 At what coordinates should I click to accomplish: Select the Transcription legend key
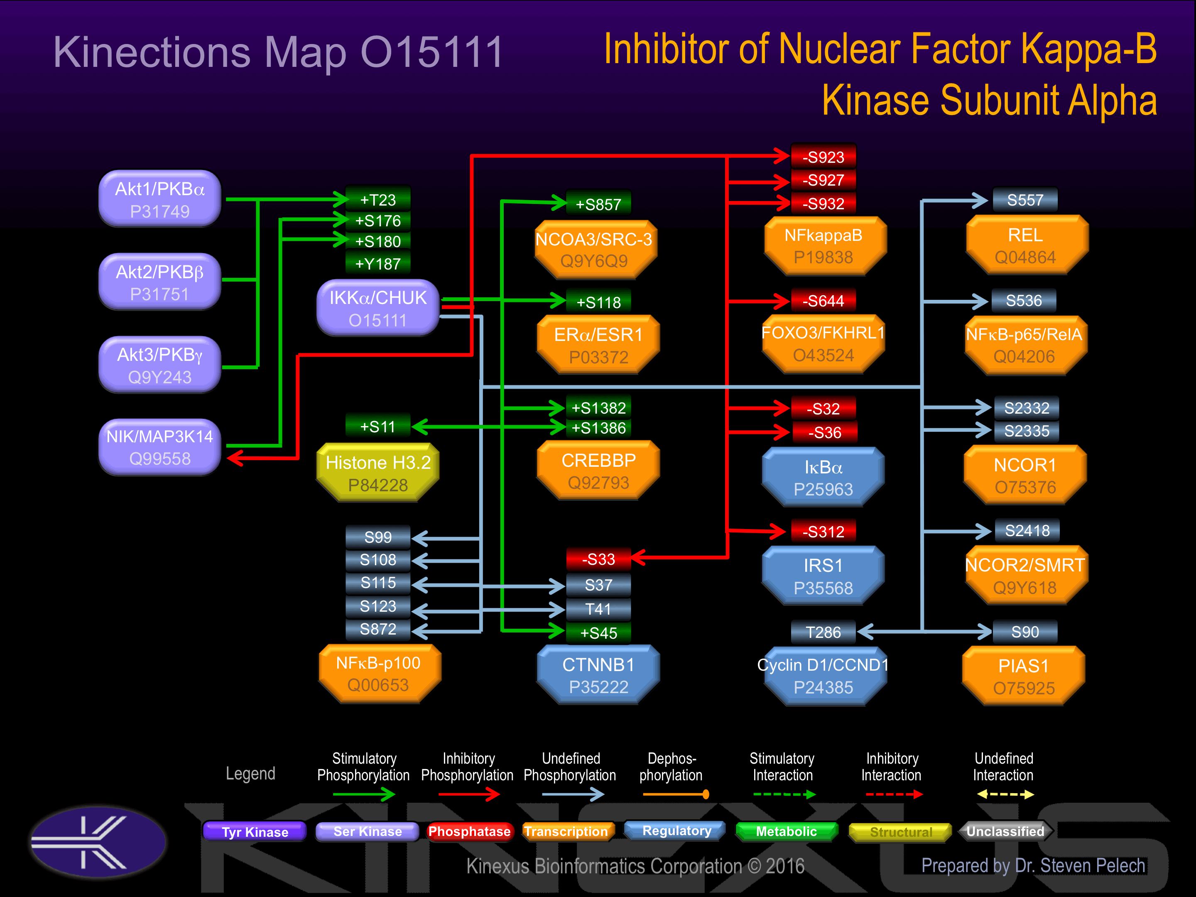click(568, 831)
